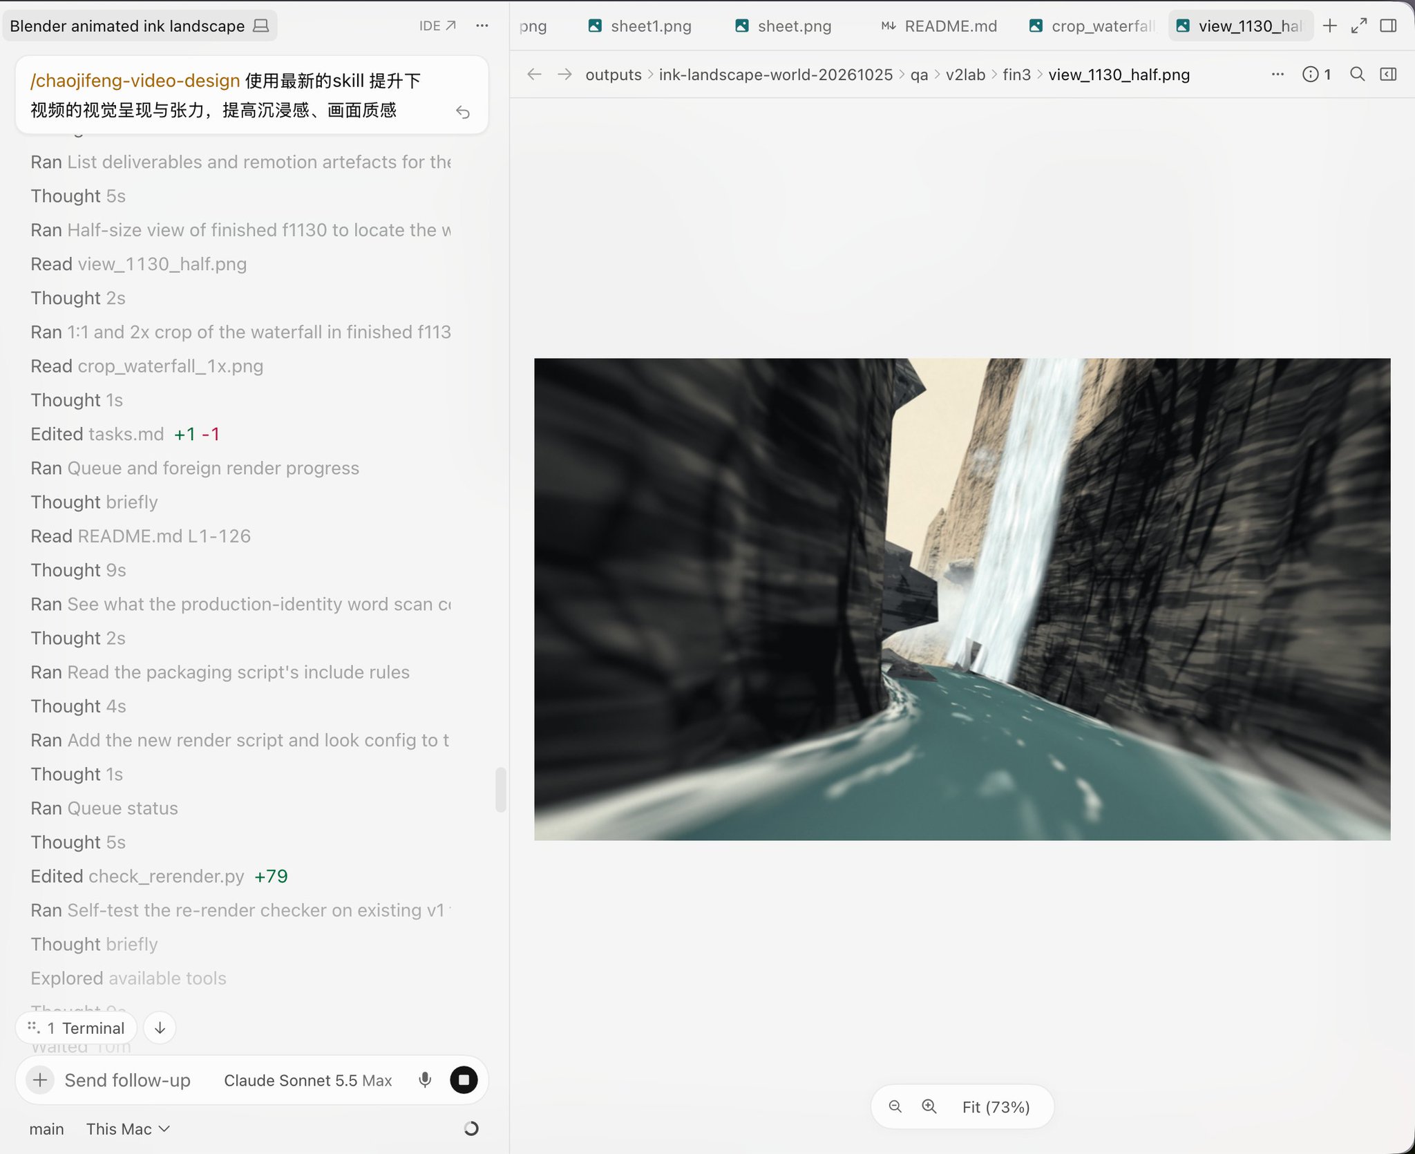This screenshot has height=1154, width=1415.
Task: Open the fin3 breadcrumb folder
Action: tap(1016, 75)
